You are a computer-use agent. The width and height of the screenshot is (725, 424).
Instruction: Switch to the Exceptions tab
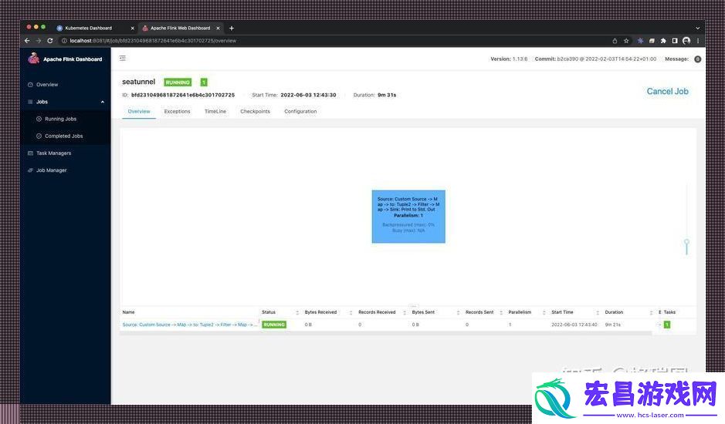[177, 111]
